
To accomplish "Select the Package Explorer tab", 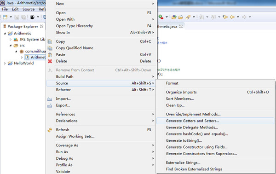I will point(23,26).
